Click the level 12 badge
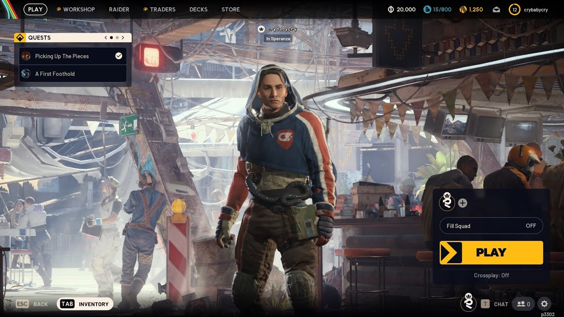This screenshot has width=564, height=317. point(514,9)
